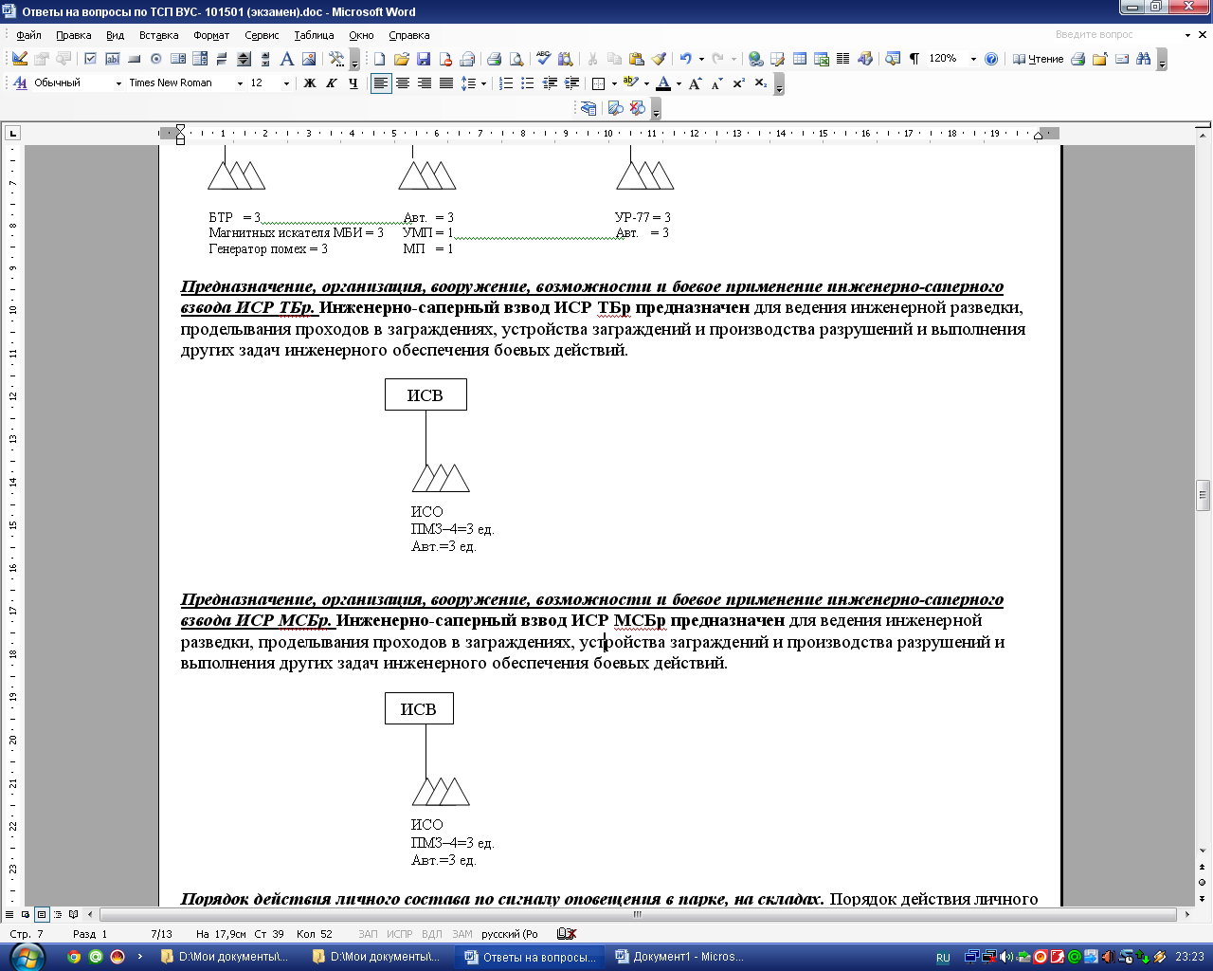Toggle right text alignment
Screen dimensions: 1213x971
point(424,83)
